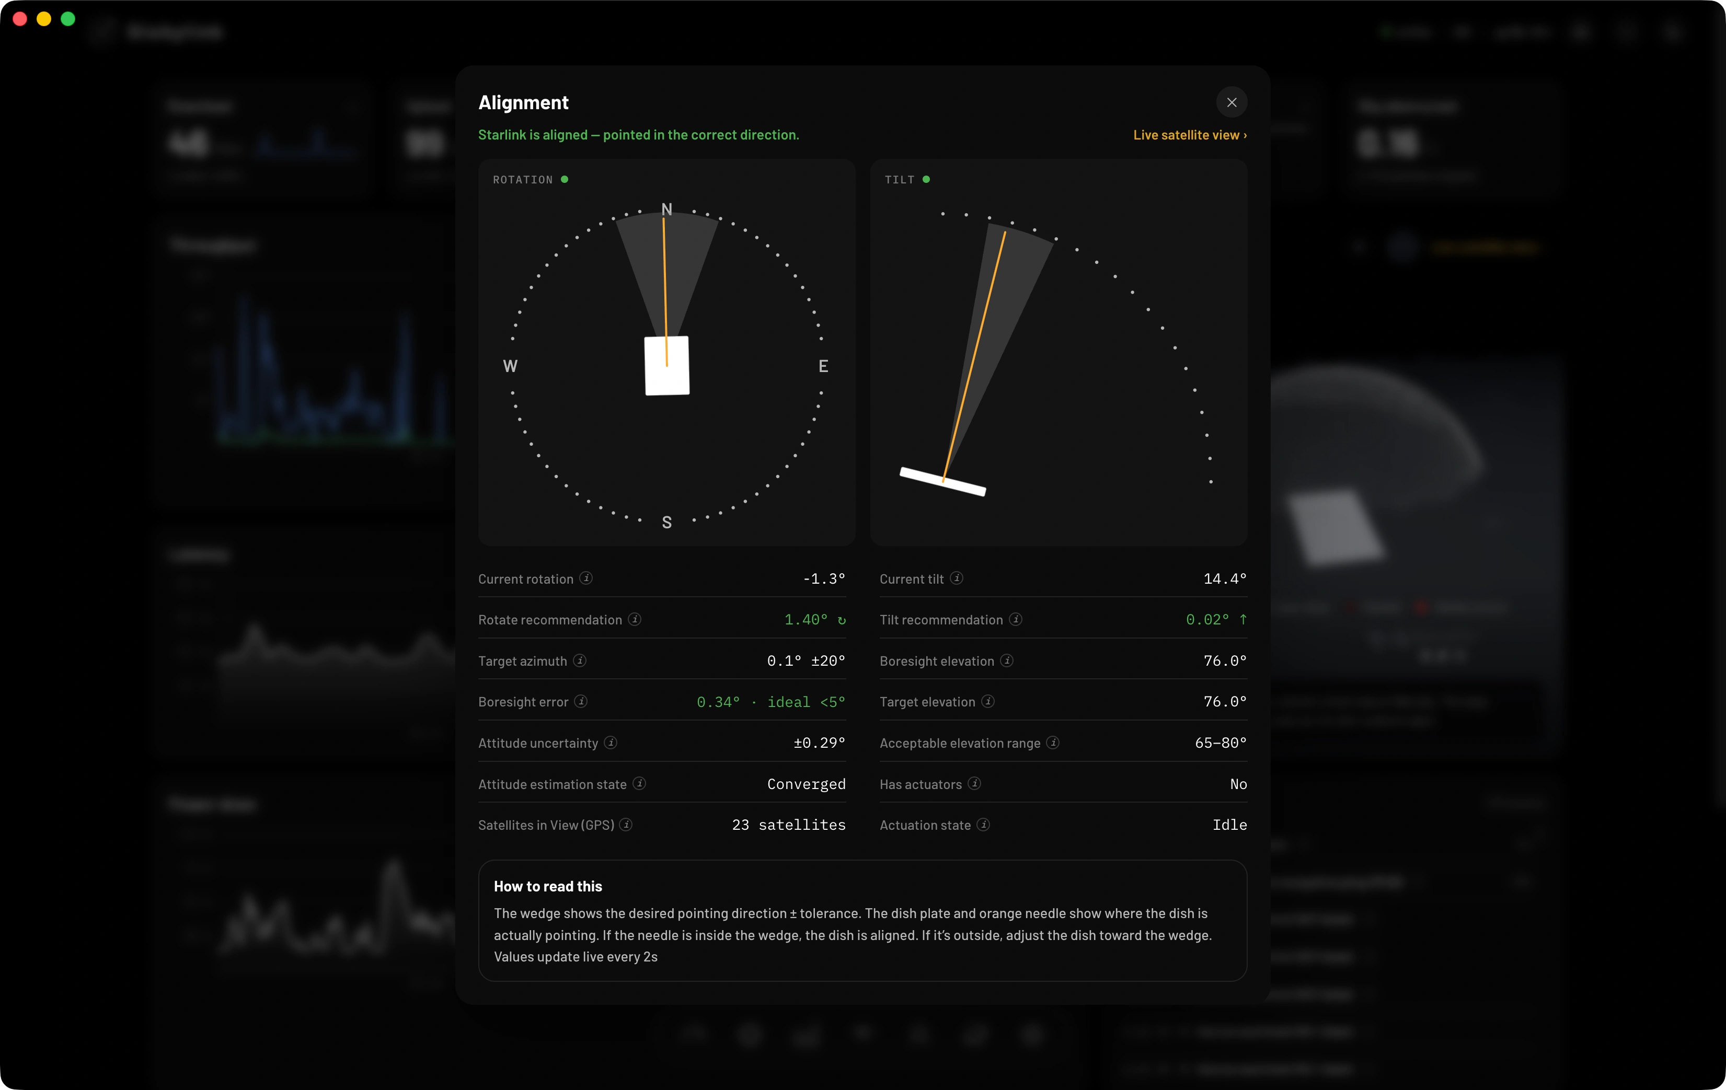Show info for Attitude estimation state
The height and width of the screenshot is (1090, 1726).
(639, 783)
